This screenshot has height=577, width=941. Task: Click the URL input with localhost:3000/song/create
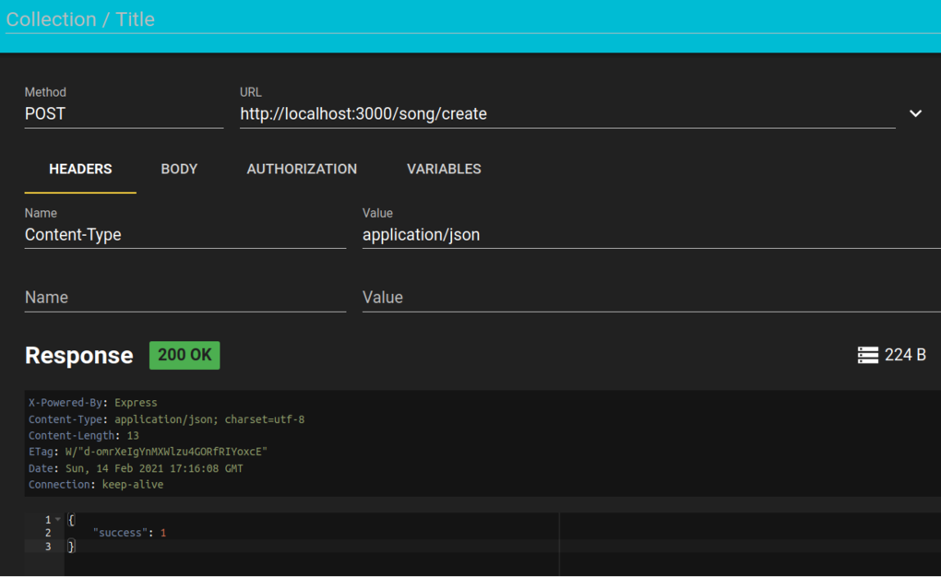pyautogui.click(x=567, y=114)
